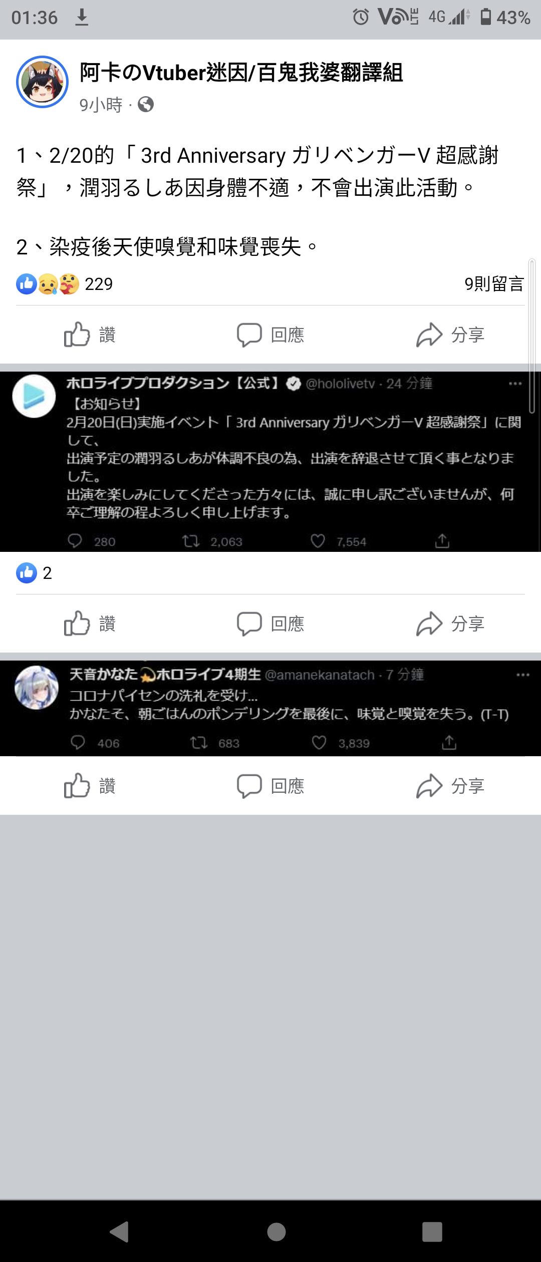Open the page's profile avatar
This screenshot has width=541, height=1262.
[x=43, y=82]
